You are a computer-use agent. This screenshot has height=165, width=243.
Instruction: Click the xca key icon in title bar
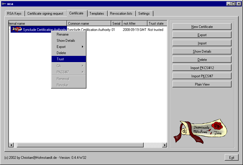click(3, 4)
